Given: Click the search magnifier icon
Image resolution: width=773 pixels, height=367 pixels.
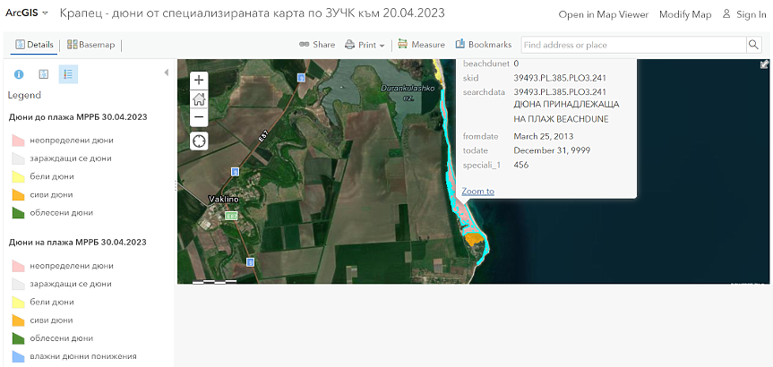Looking at the screenshot, I should point(753,45).
